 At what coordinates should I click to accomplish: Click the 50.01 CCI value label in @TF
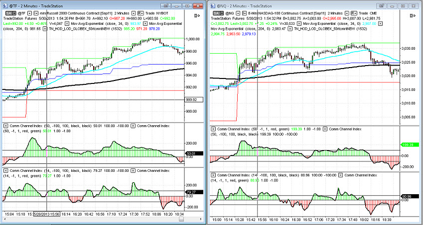[193, 153]
